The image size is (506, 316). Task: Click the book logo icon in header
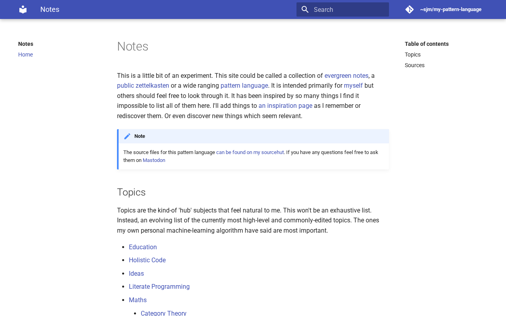(x=23, y=9)
